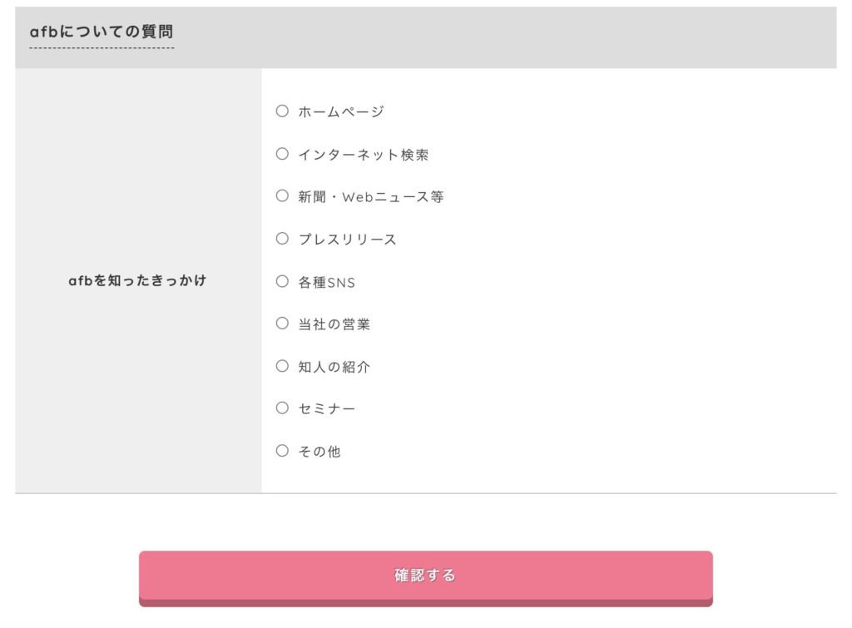
Task: Click the セミナー option label text
Action: pyautogui.click(x=326, y=408)
